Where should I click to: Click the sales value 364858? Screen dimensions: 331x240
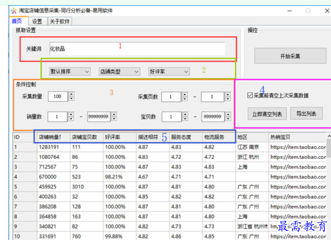(47, 216)
